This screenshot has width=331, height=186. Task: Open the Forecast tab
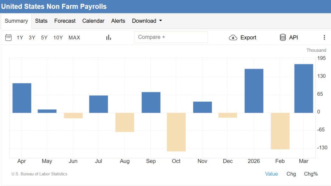point(65,21)
